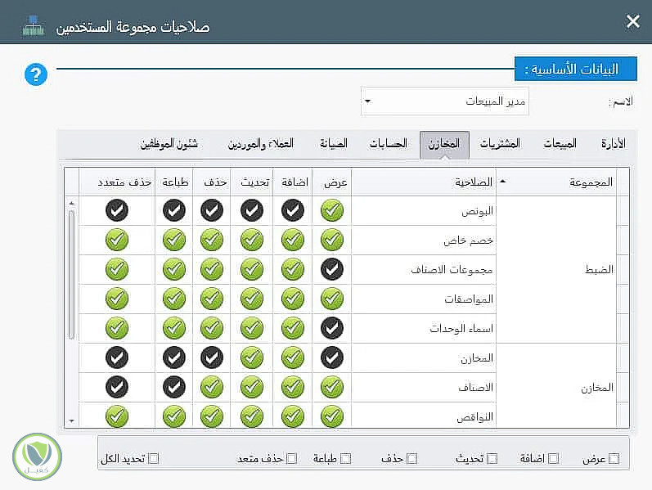Check the تحديث checkbox at bottom
This screenshot has height=490, width=652.
[492, 458]
